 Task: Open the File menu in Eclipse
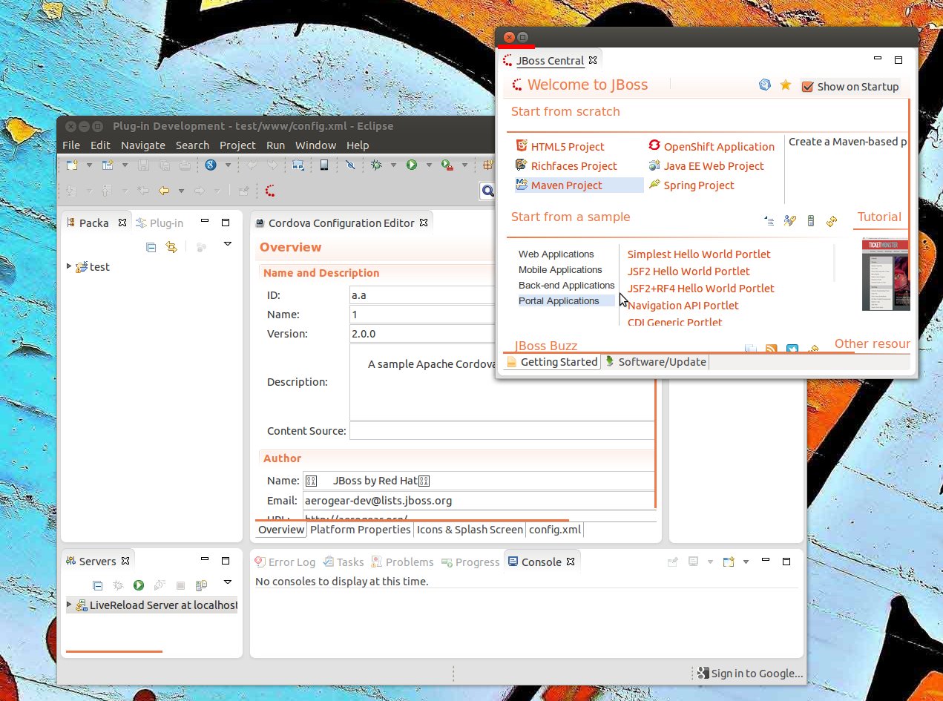[70, 145]
